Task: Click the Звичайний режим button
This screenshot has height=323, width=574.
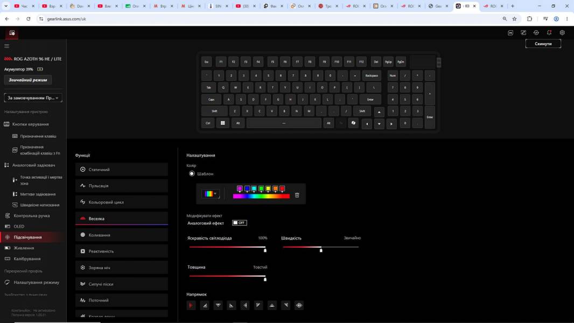Action: pos(28,80)
